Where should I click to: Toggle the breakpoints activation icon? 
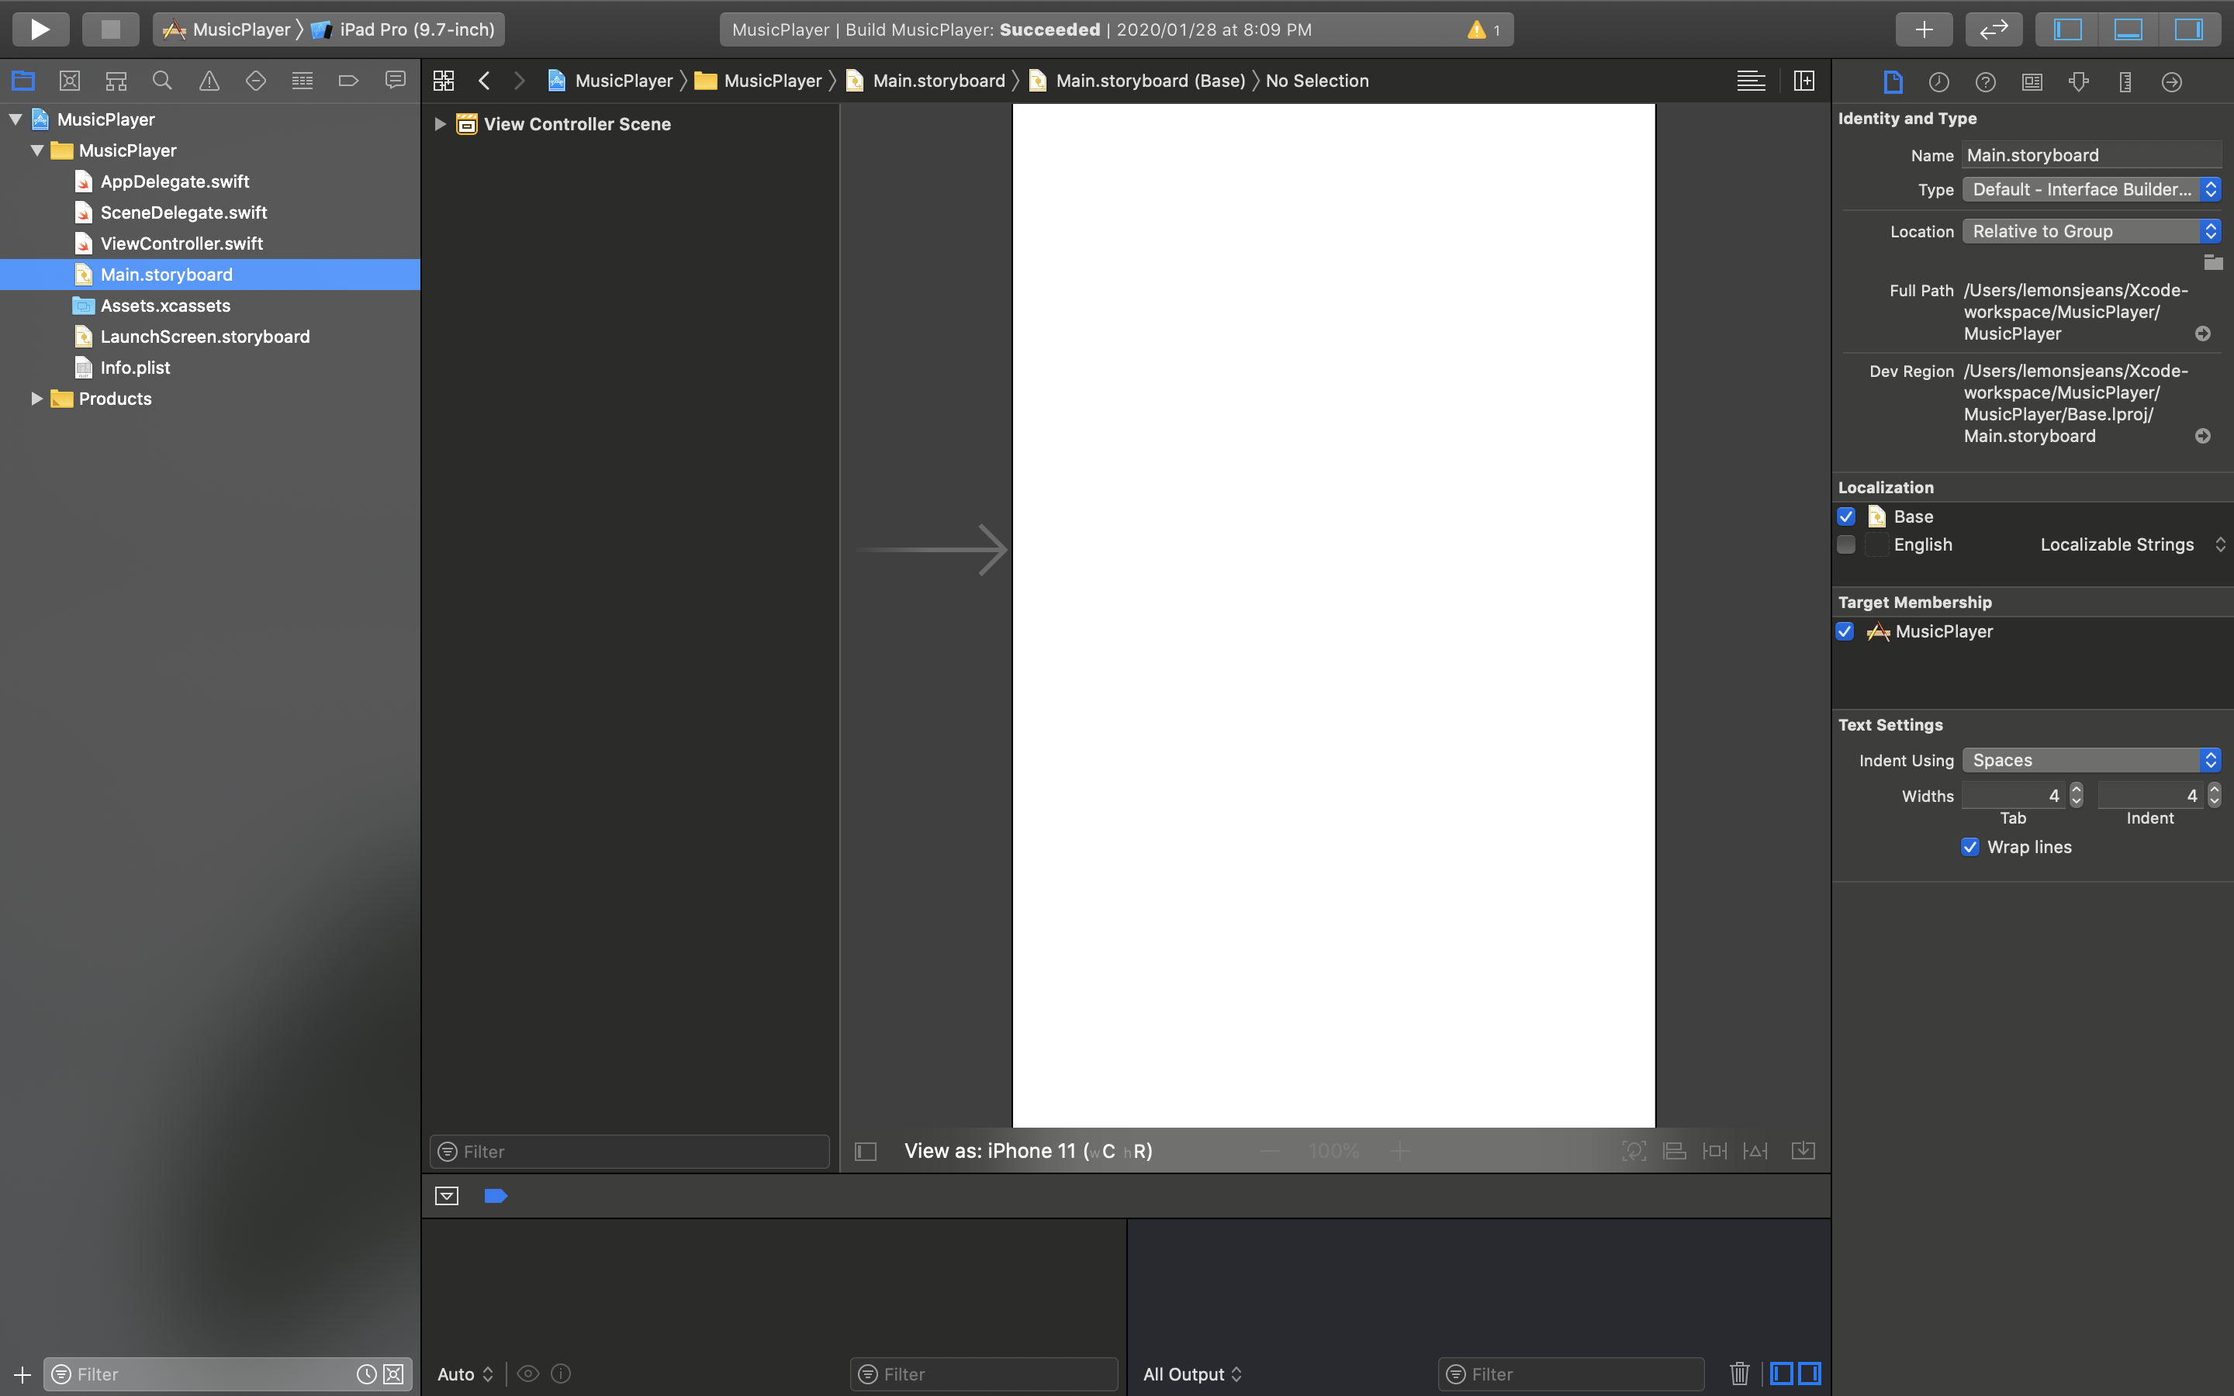point(496,1197)
